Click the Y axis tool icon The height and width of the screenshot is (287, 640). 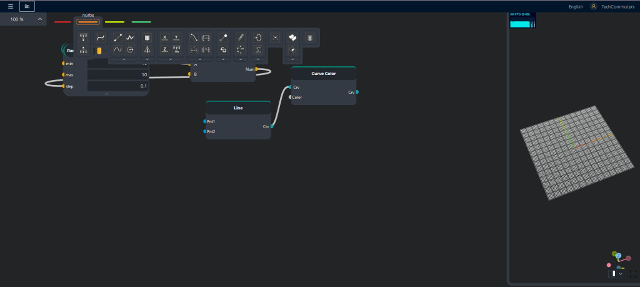(x=176, y=38)
